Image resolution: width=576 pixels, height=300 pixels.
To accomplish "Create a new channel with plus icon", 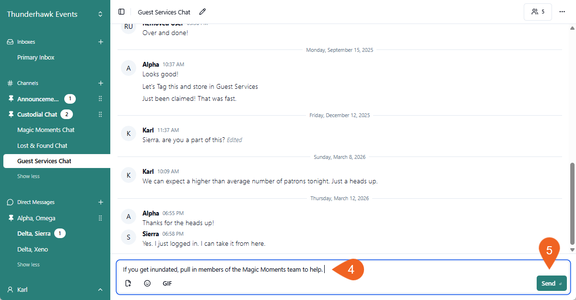I will 101,83.
